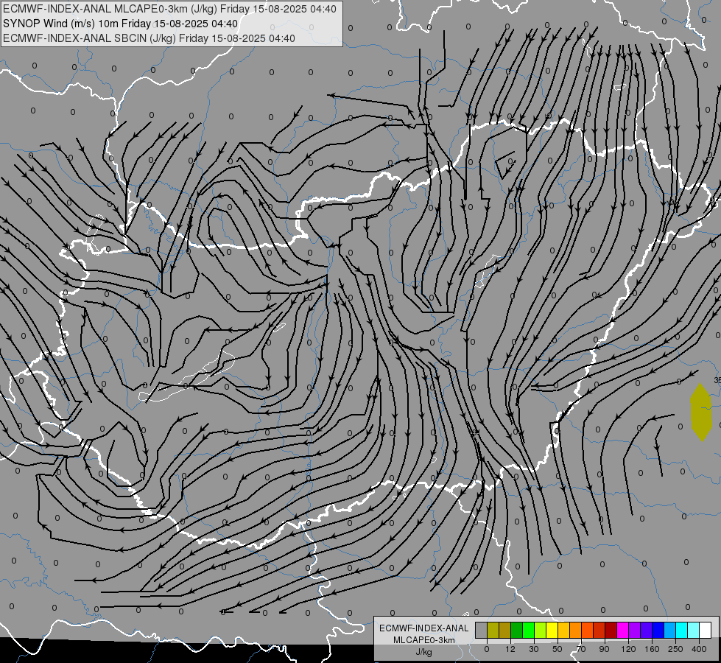Click the 35 value label near olive polygon
This screenshot has height=663, width=721.
[717, 380]
